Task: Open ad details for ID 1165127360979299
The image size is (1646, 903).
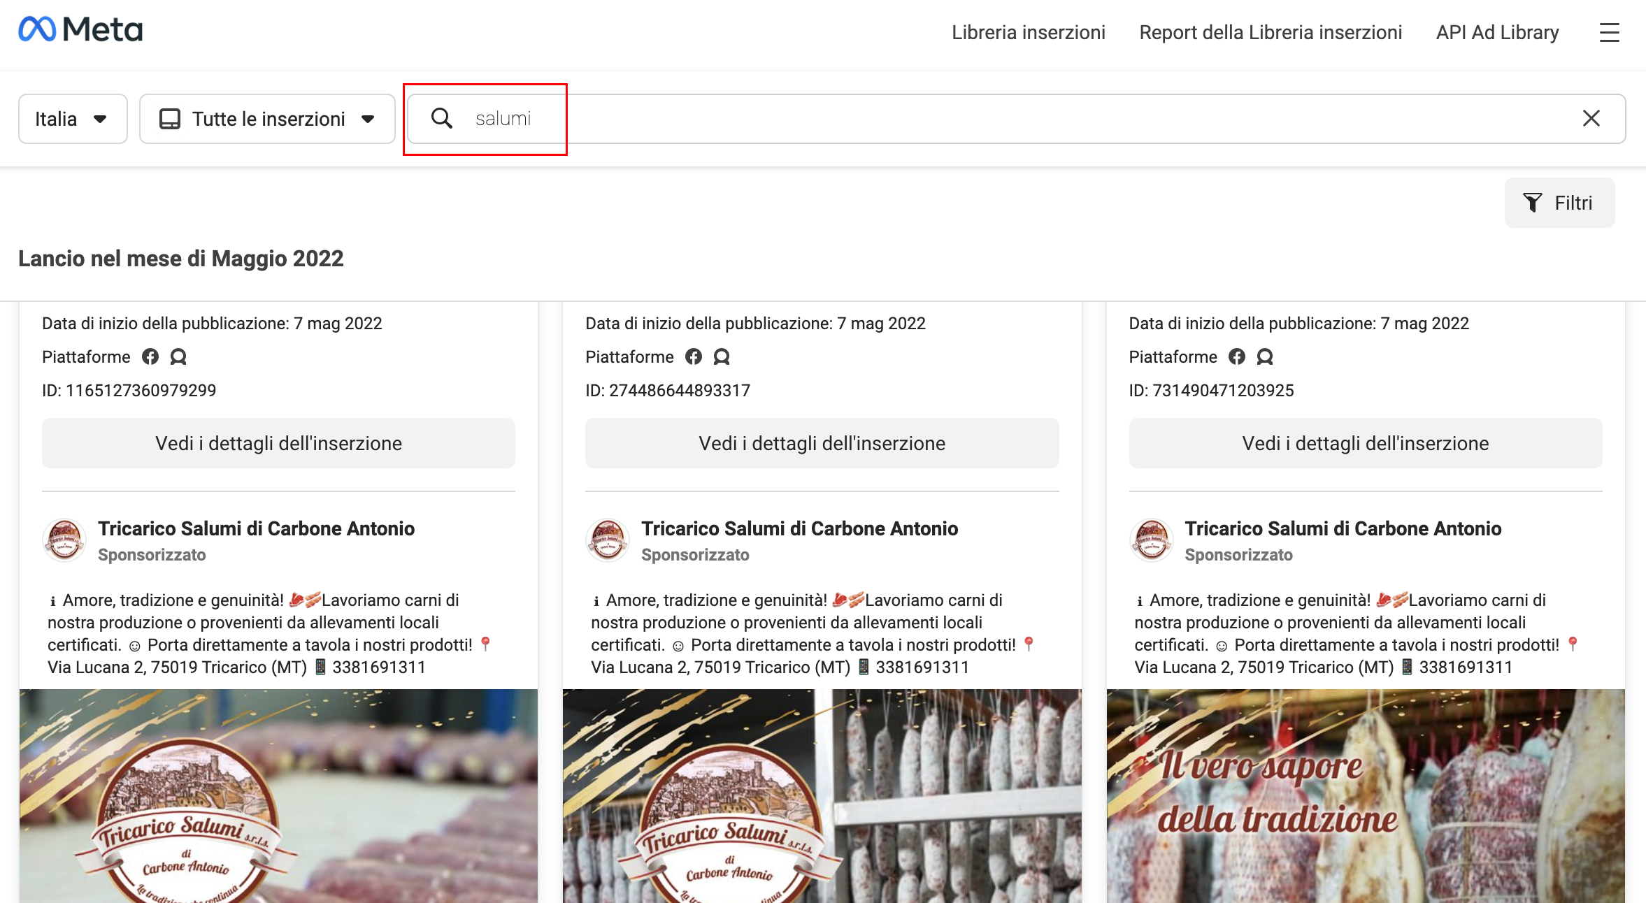Action: coord(278,443)
